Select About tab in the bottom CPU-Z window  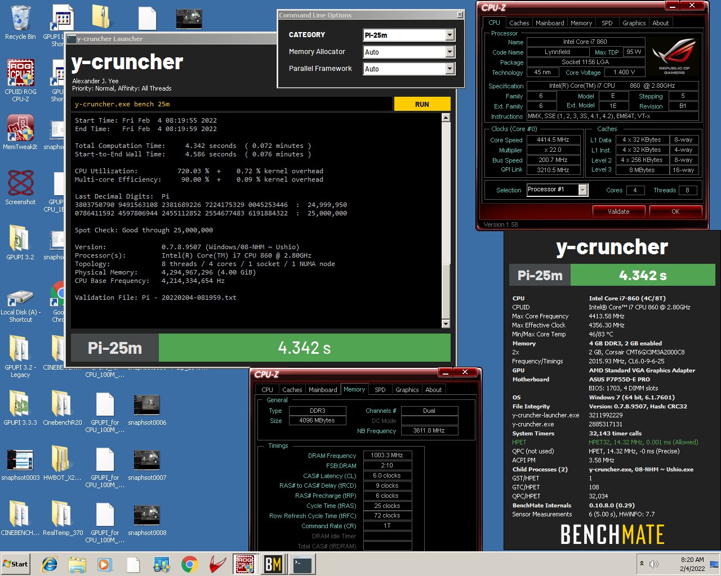click(x=434, y=389)
